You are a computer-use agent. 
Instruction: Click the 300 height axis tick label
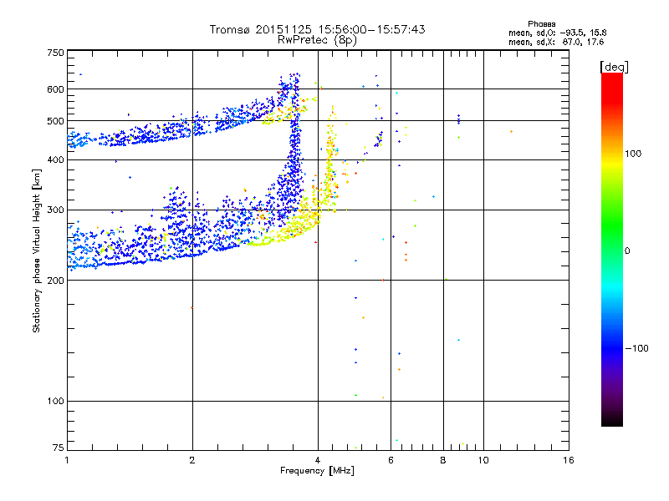[x=55, y=210]
